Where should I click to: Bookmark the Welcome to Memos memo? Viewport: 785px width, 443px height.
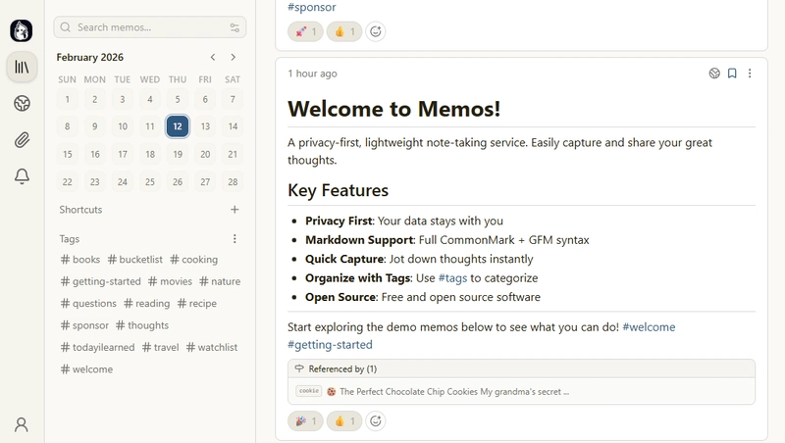tap(732, 74)
